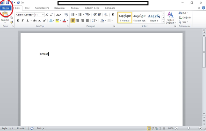Click the Değiştir replace button
This screenshot has width=206, height=131.
tap(185, 17)
